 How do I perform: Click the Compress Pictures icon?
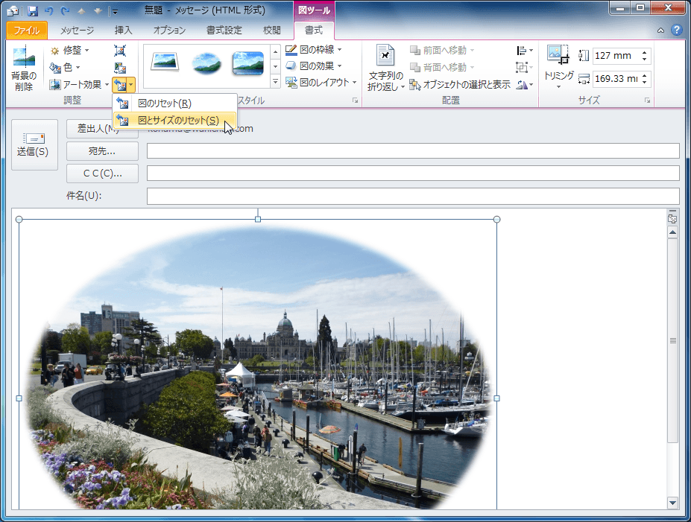[120, 51]
